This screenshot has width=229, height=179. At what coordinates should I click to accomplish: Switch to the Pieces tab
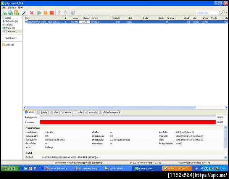66,113
